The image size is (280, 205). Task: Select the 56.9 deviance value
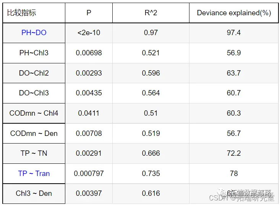point(234,53)
